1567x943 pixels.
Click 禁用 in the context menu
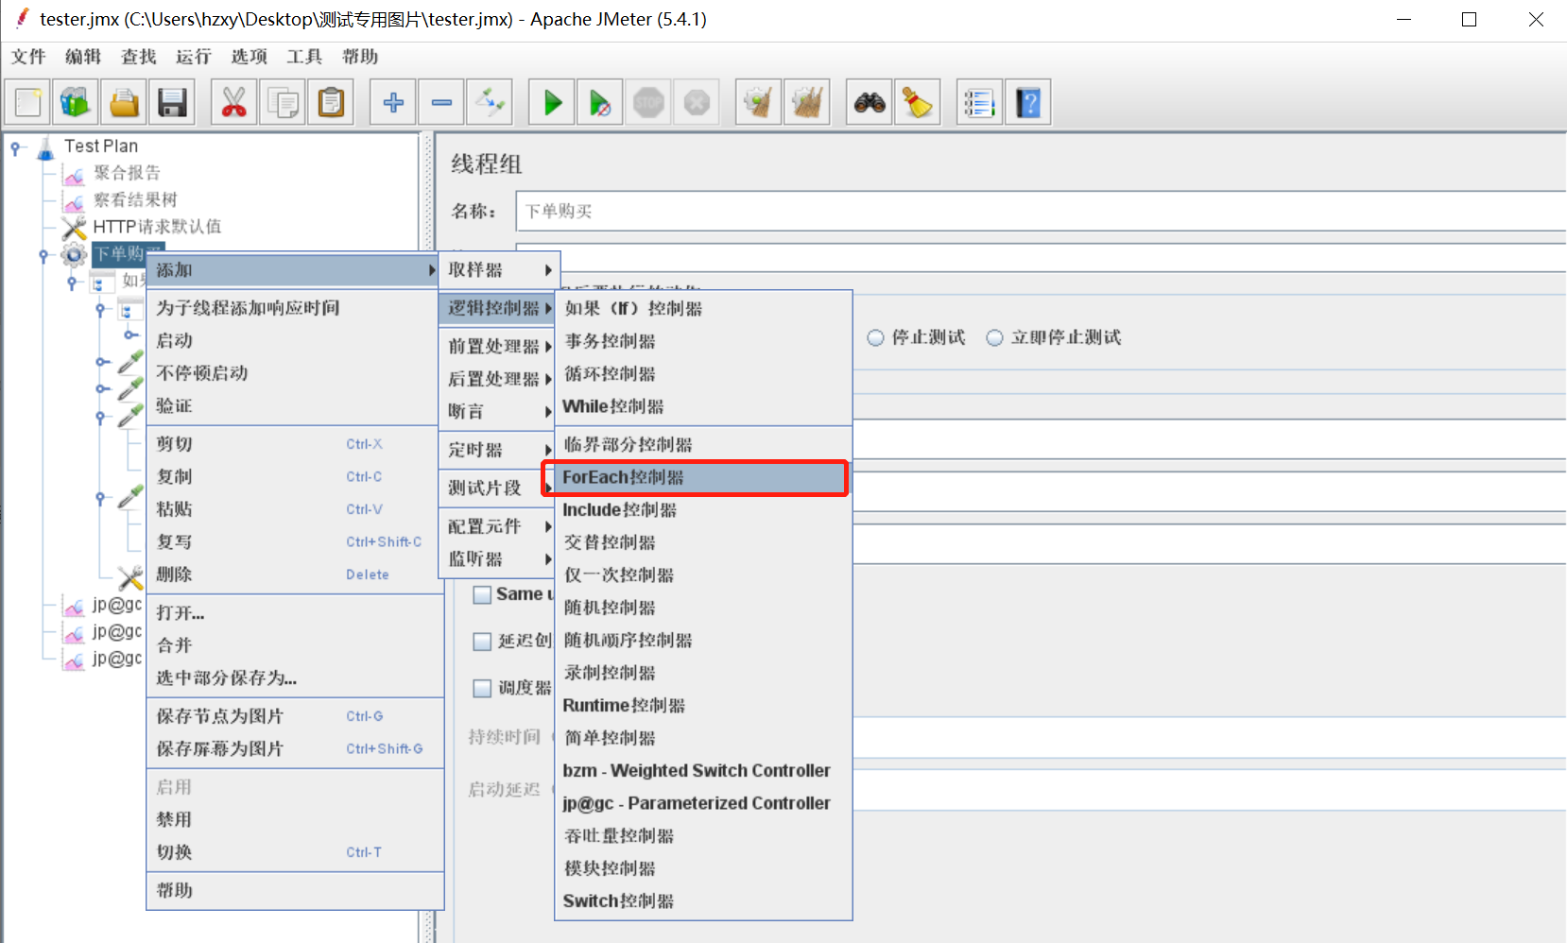(295, 820)
